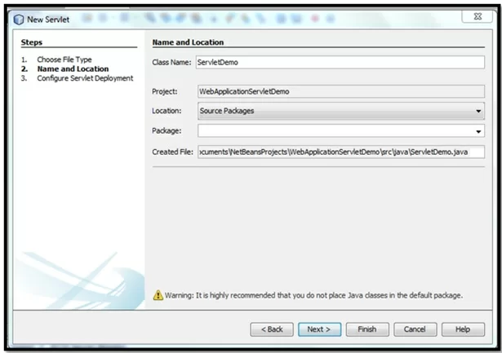The width and height of the screenshot is (502, 353).
Task: Select step 'Name and Location' in Steps list
Action: click(x=73, y=68)
